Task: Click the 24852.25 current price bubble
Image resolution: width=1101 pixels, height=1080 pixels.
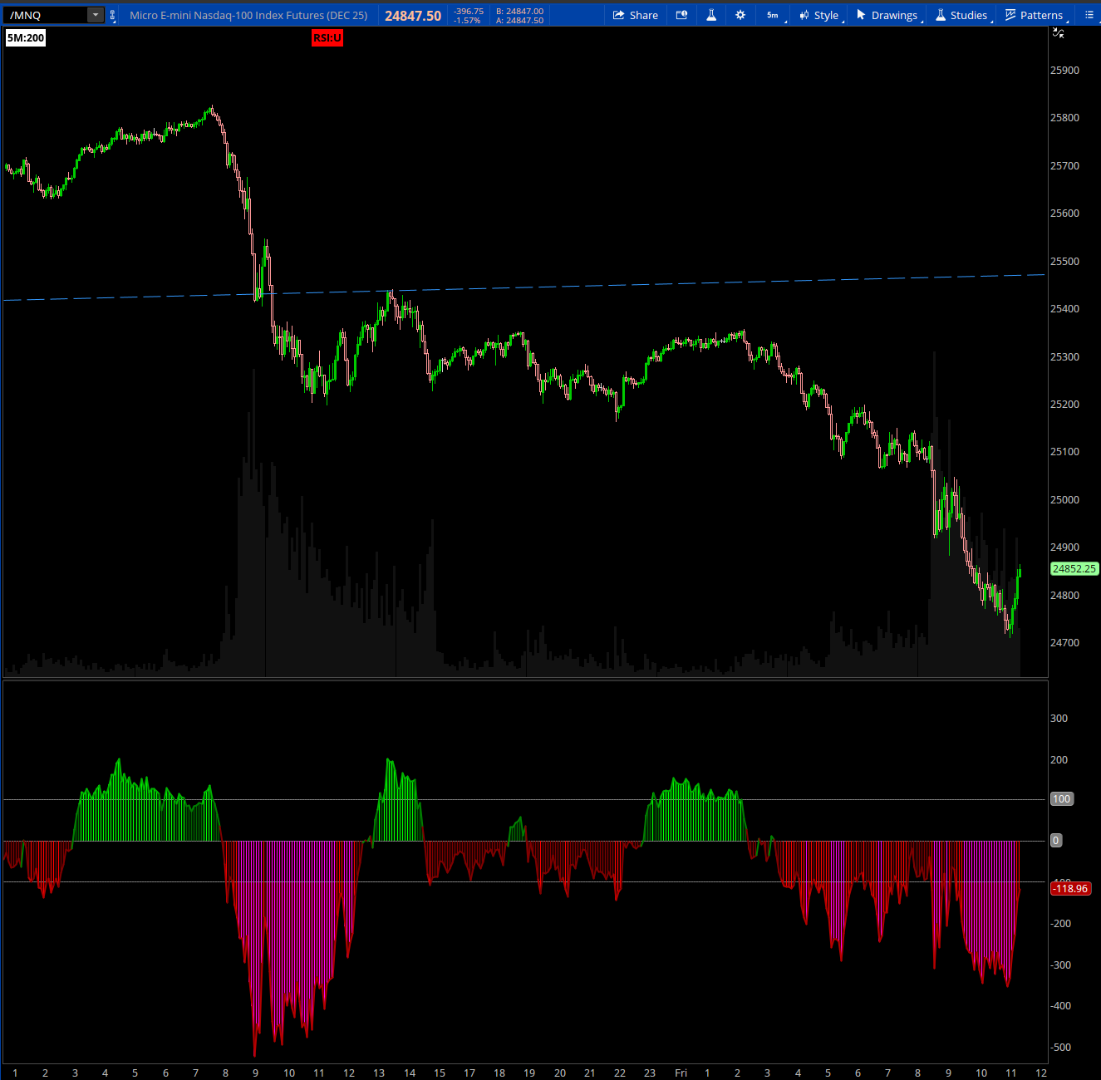Action: click(1074, 569)
